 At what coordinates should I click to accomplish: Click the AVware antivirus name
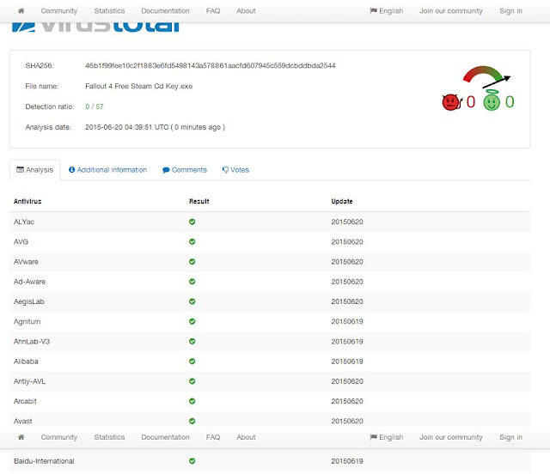(26, 262)
